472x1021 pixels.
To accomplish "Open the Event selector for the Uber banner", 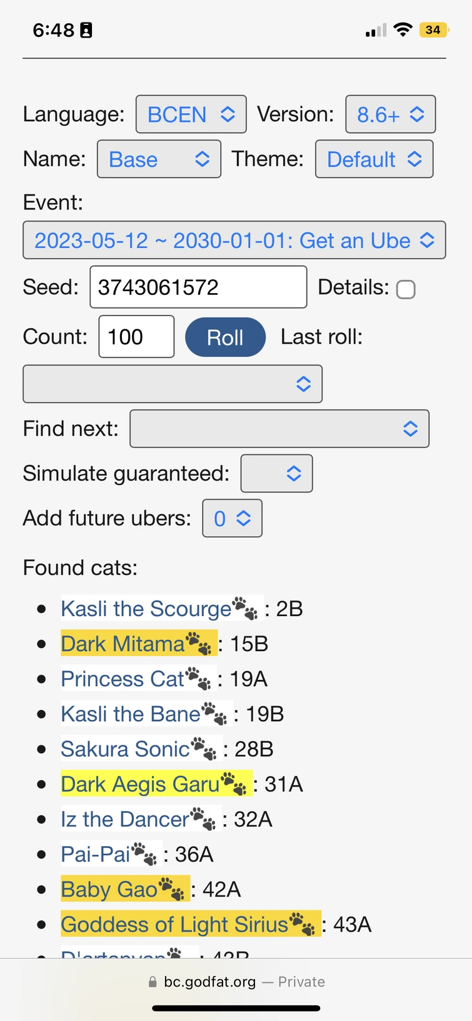I will [x=234, y=240].
